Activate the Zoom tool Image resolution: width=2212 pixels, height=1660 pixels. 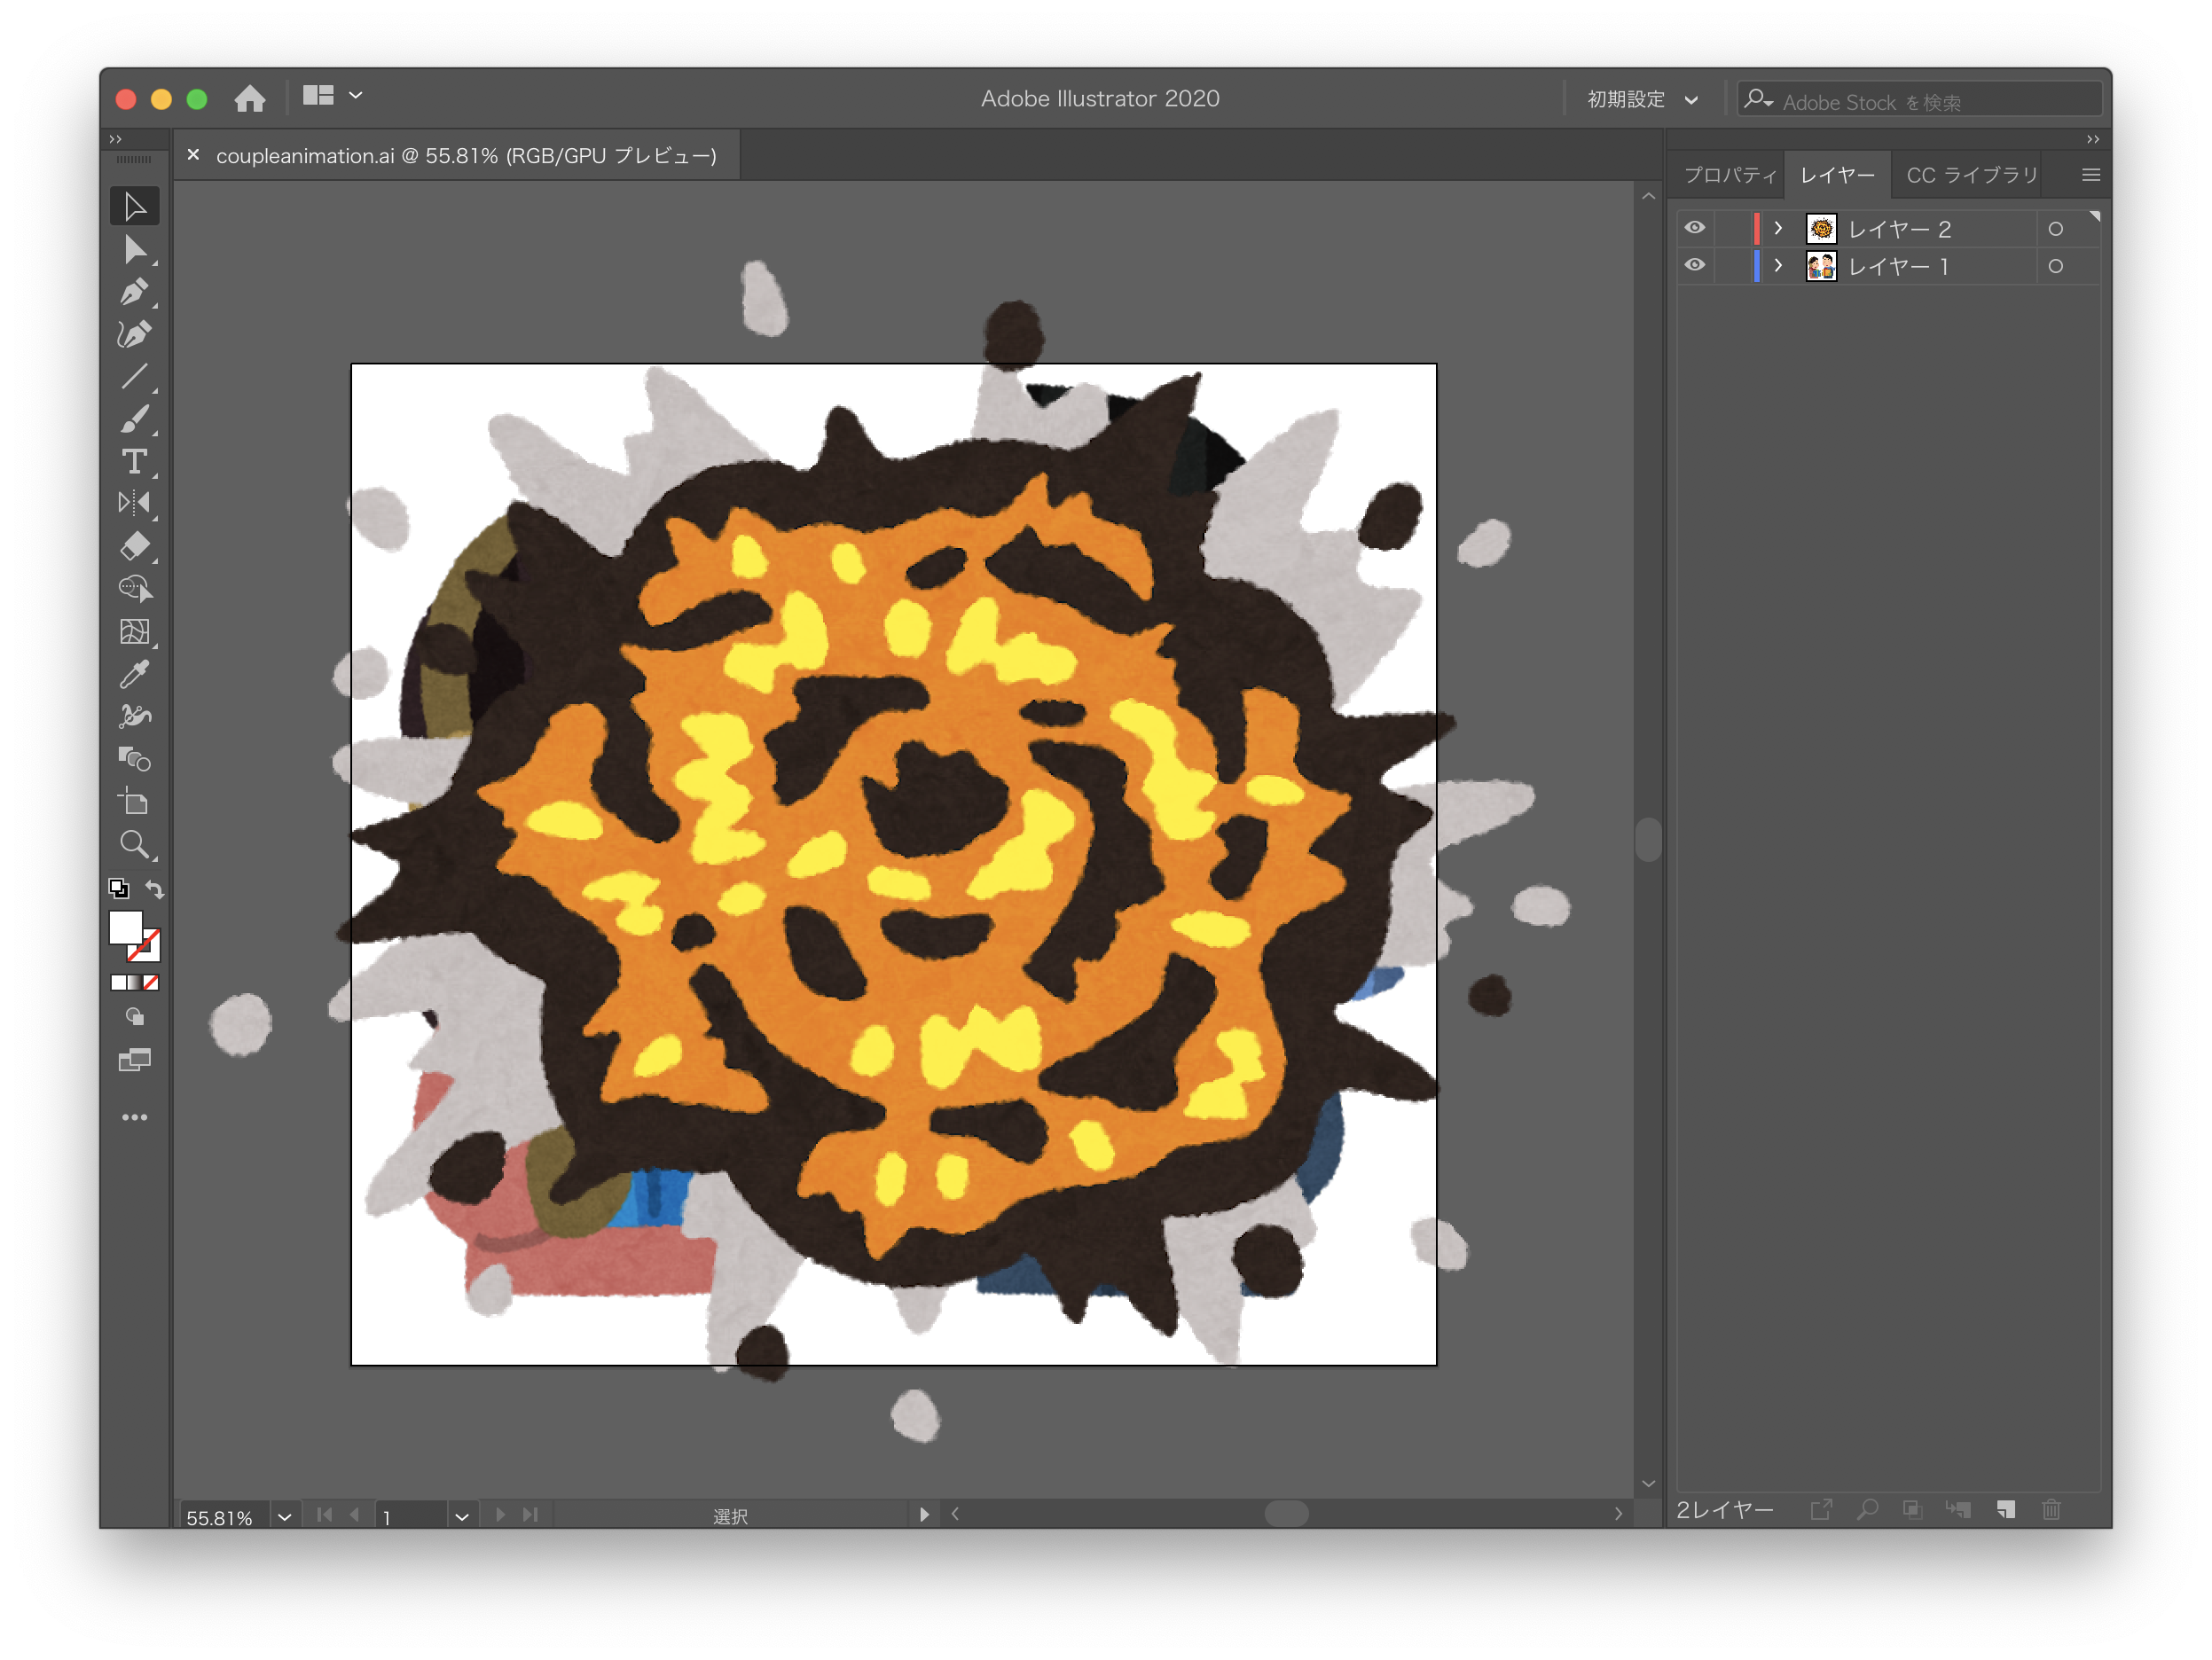click(x=134, y=845)
